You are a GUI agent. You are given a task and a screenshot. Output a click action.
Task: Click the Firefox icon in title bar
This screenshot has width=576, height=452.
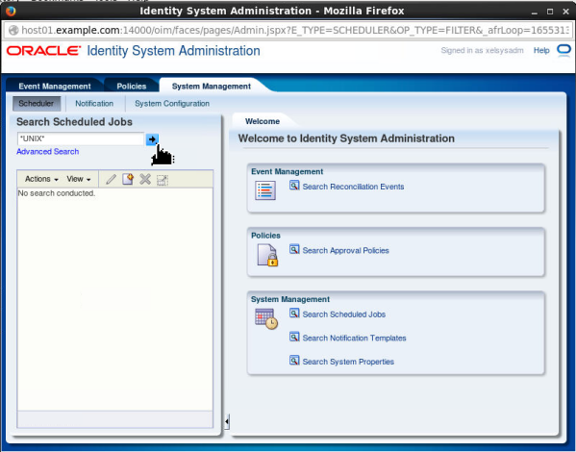pos(11,11)
